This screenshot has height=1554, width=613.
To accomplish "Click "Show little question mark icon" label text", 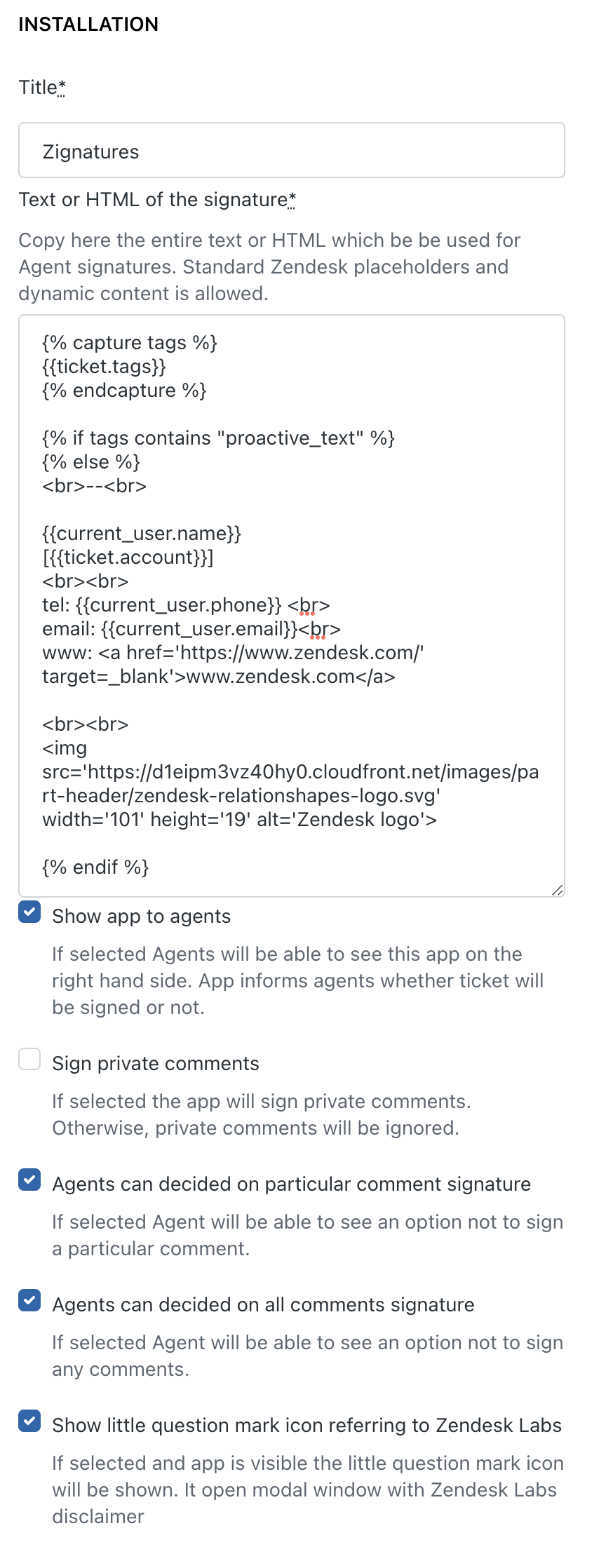I will pyautogui.click(x=306, y=1426).
